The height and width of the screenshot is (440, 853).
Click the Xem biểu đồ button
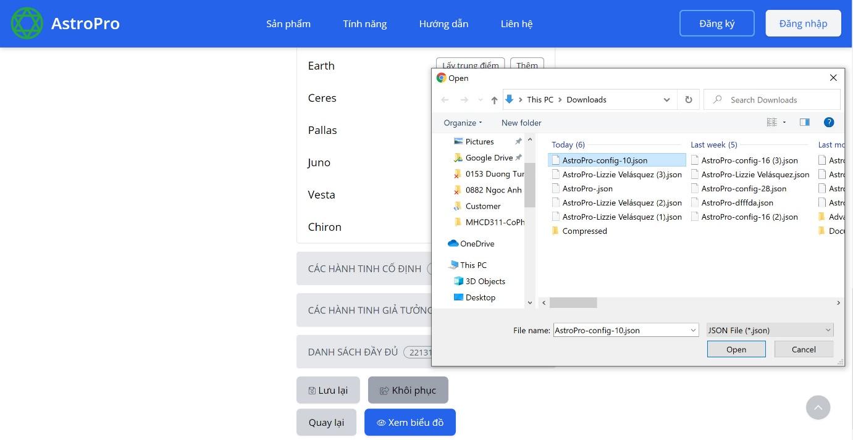(410, 422)
